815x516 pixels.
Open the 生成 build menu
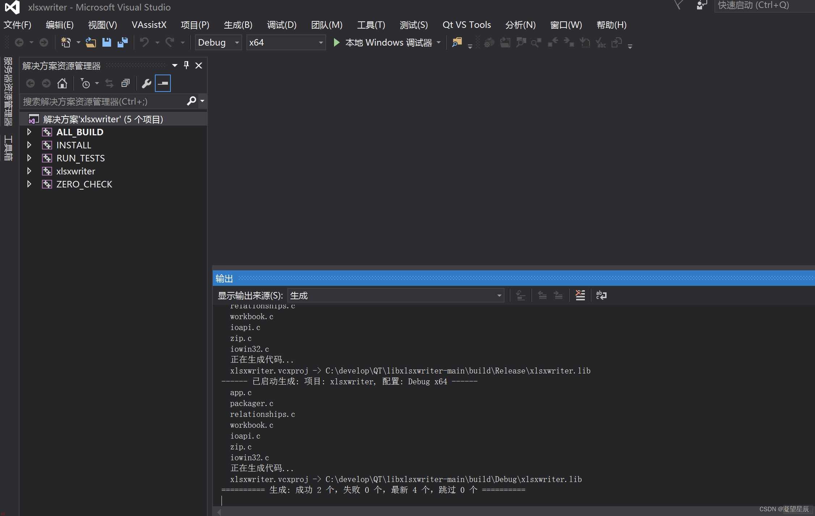(x=237, y=24)
